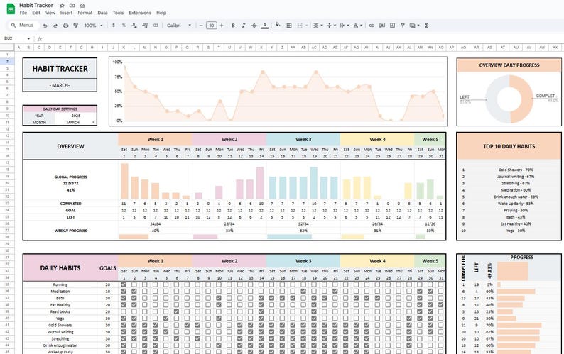The width and height of the screenshot is (564, 354).
Task: Click the Merge cells icon
Action: point(300,26)
